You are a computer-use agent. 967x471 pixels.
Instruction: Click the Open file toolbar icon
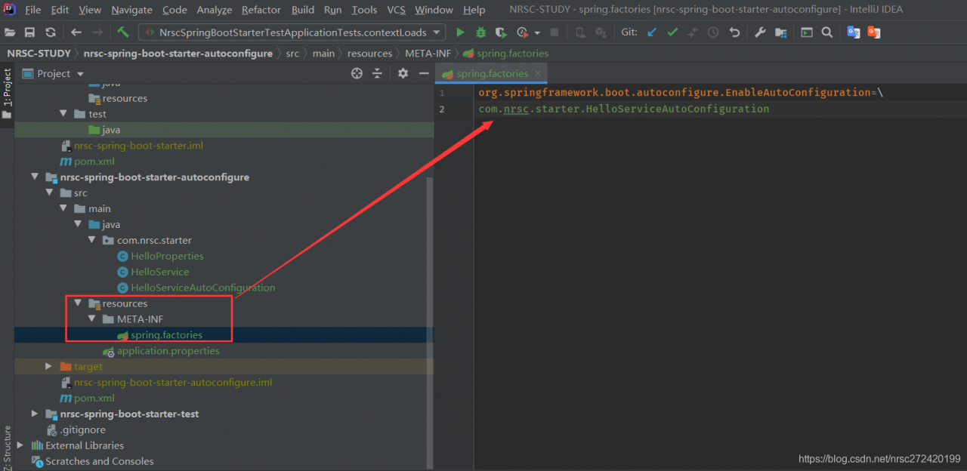coord(10,32)
